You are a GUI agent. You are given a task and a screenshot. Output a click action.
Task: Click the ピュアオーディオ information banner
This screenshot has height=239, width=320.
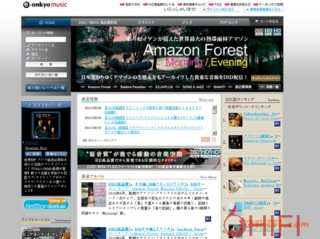[46, 233]
